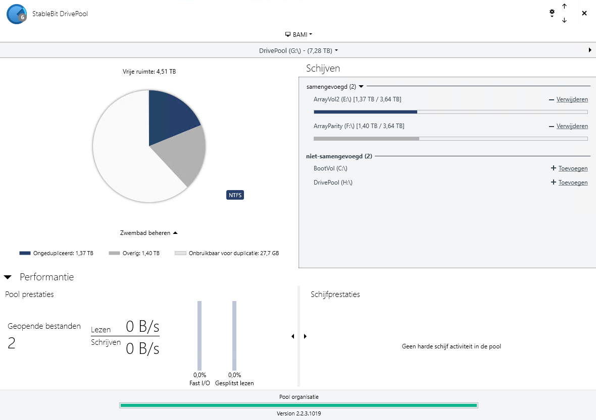The height and width of the screenshot is (420, 596).
Task: Click the Gesplitst lezen gauge bar
Action: pyautogui.click(x=234, y=336)
